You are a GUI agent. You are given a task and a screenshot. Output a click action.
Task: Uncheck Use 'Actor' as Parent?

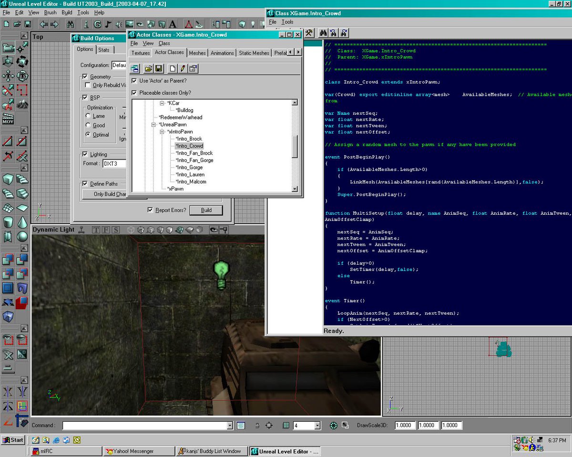click(134, 81)
